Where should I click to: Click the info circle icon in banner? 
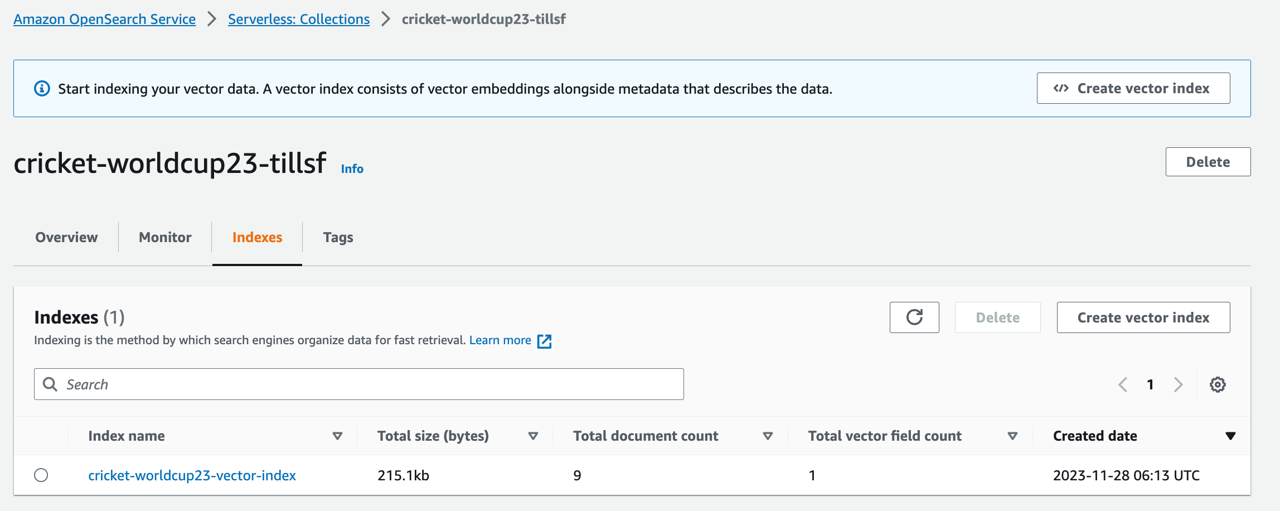coord(42,89)
